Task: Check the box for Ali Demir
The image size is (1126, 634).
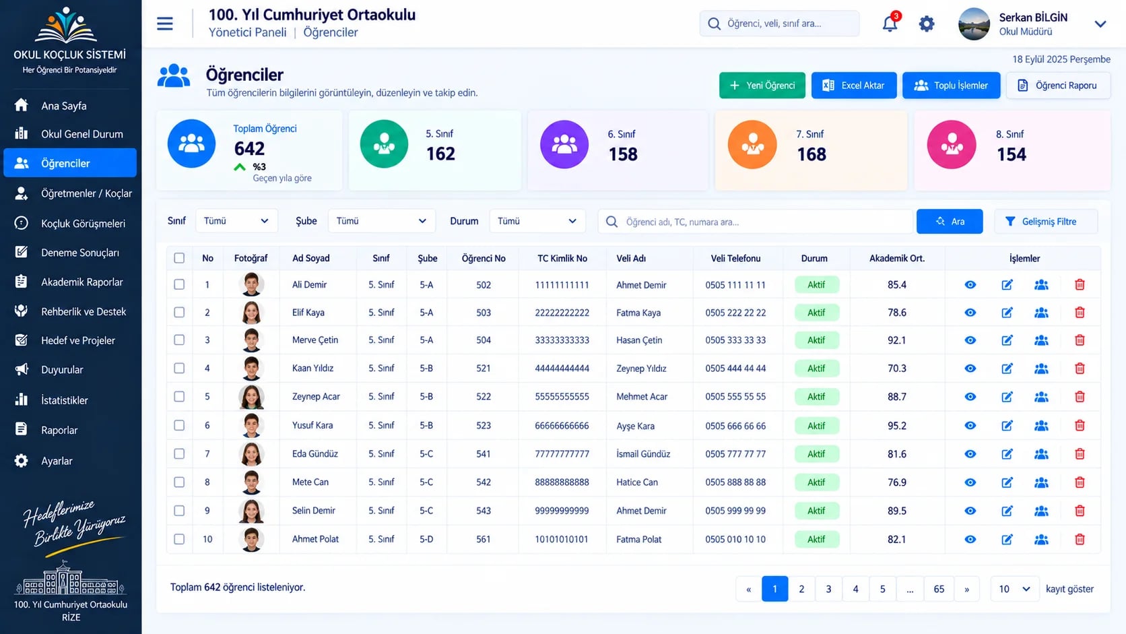Action: tap(179, 285)
